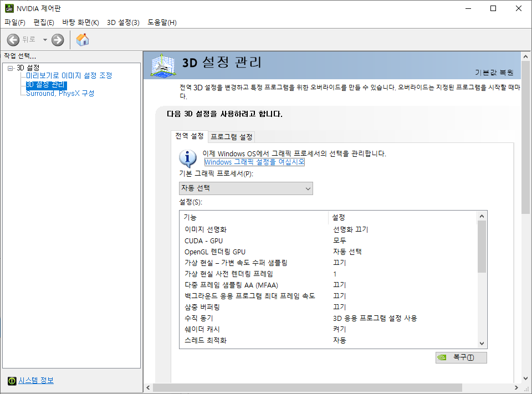The image size is (532, 394).
Task: Click the 기능 column header
Action: pyautogui.click(x=254, y=218)
